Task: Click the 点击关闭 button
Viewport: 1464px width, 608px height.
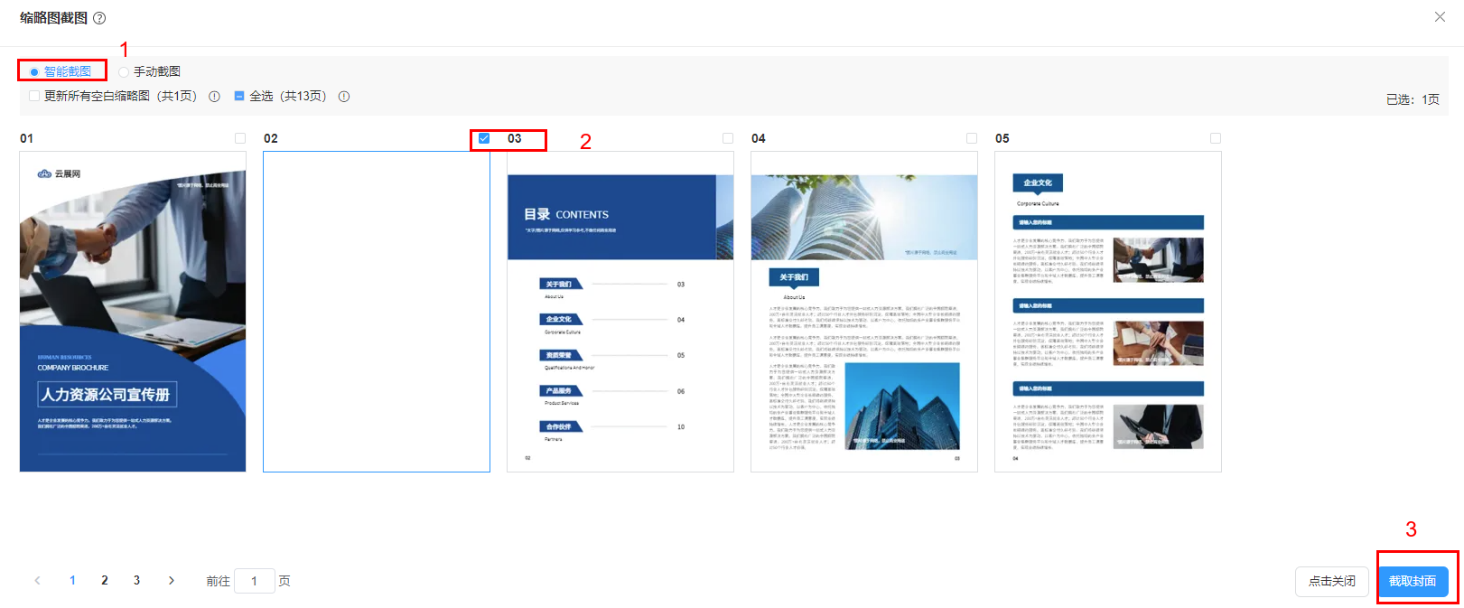Action: [x=1332, y=581]
